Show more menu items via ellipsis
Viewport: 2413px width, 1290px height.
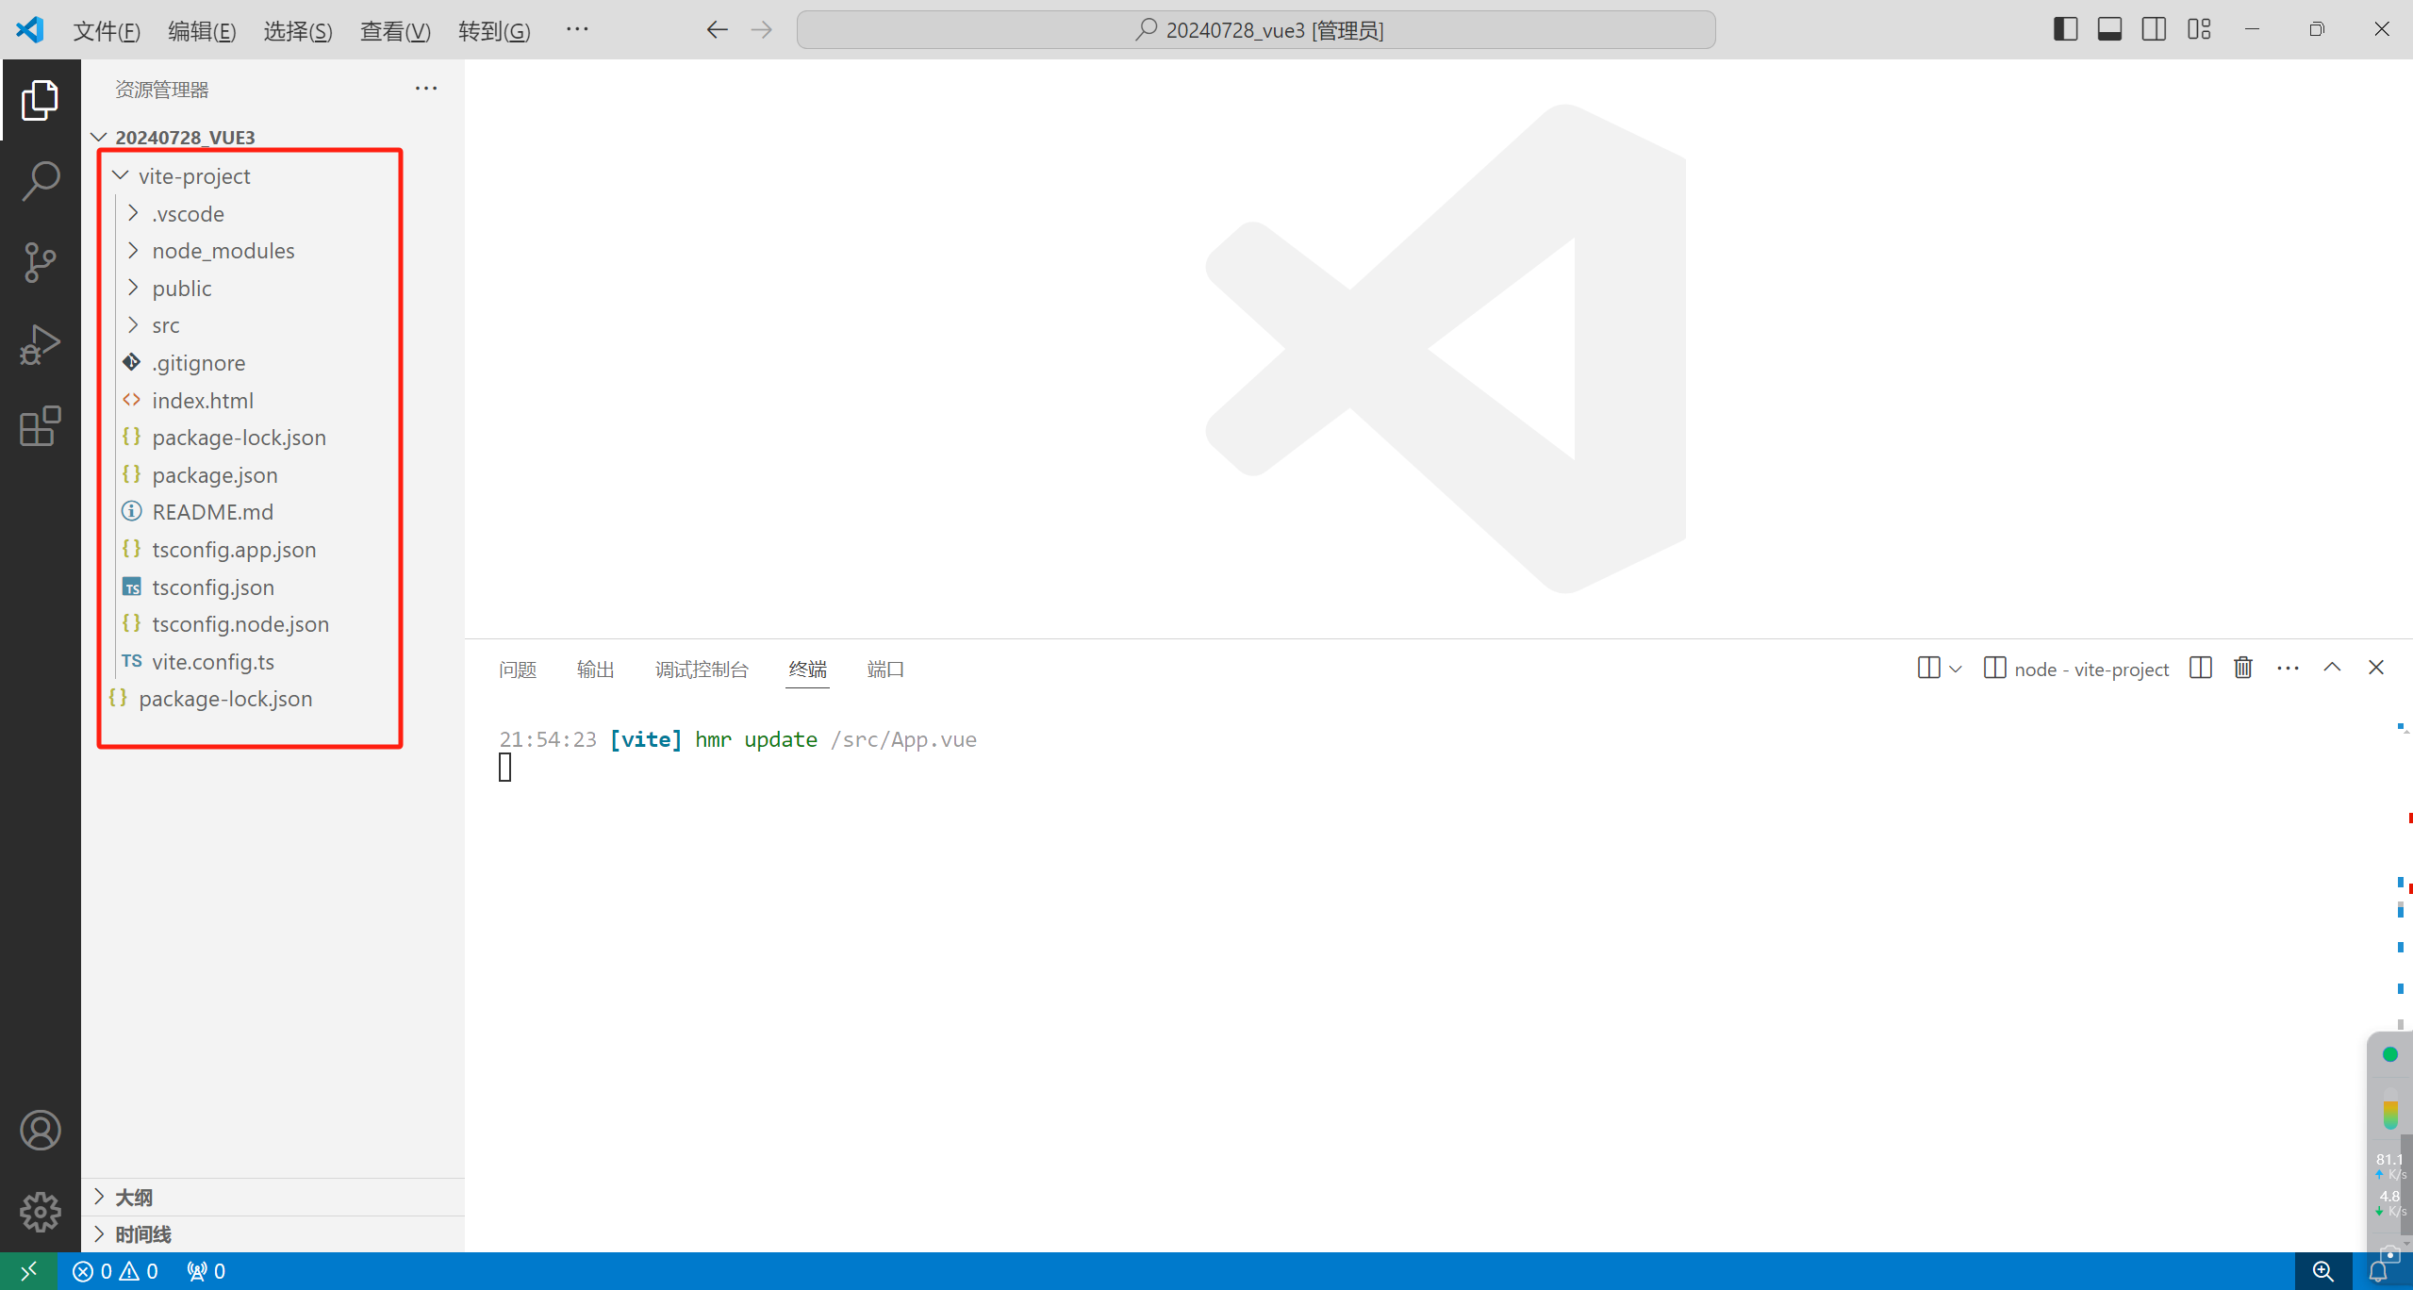(x=577, y=29)
